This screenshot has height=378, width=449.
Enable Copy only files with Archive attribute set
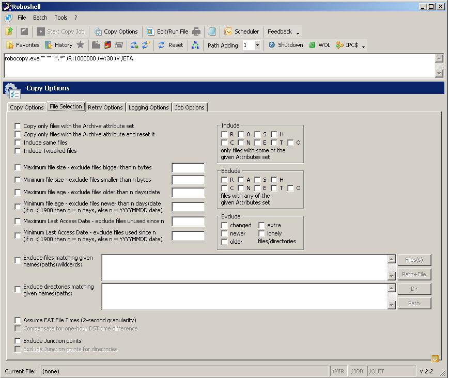pos(18,126)
